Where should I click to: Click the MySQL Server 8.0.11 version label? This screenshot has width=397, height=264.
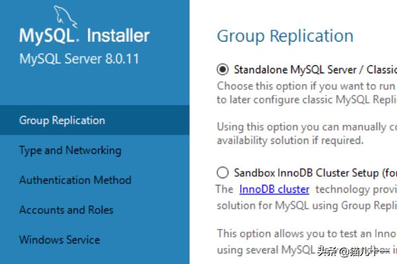click(79, 59)
